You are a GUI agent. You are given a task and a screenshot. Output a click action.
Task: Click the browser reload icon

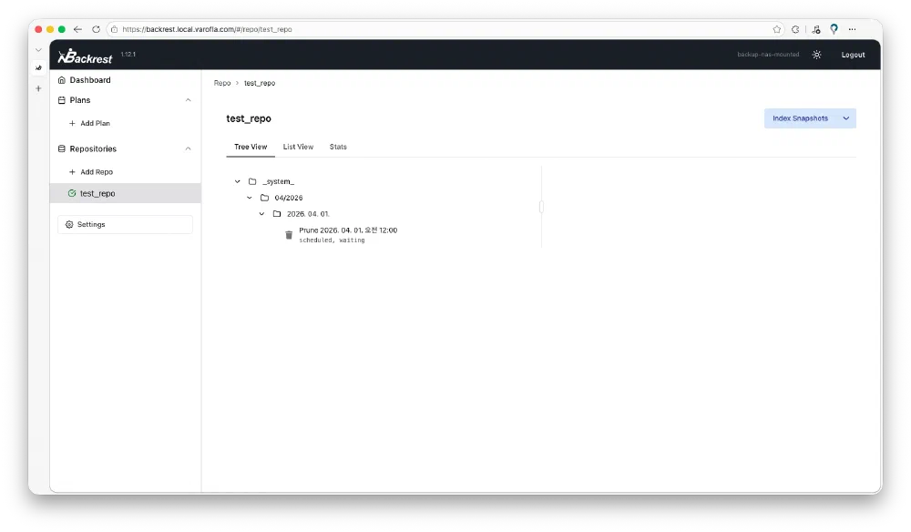(96, 29)
